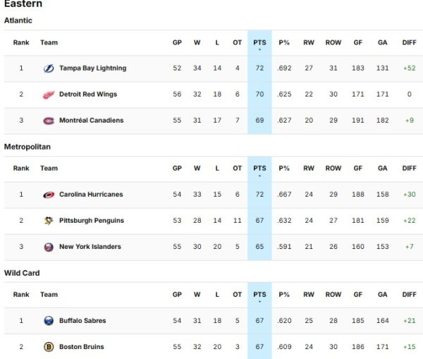Screen dimensions: 423x359
Task: Sort Atlantic table by PTS column
Action: point(259,42)
